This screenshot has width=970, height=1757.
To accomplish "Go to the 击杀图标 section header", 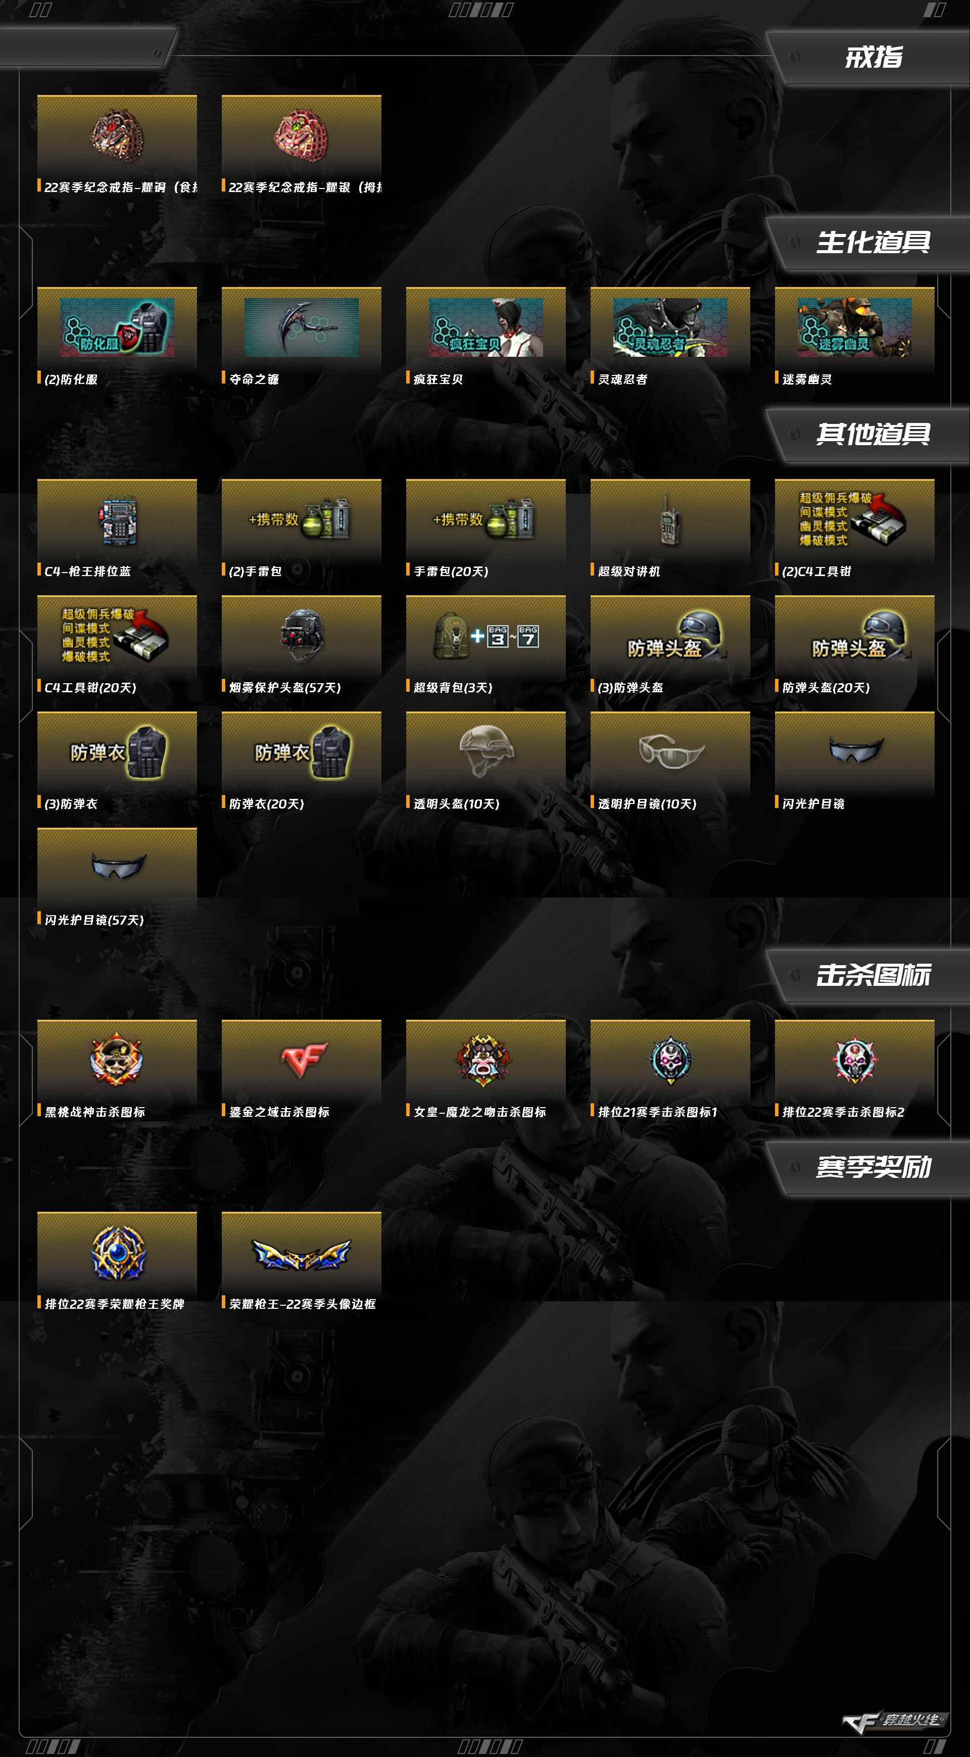I will pyautogui.click(x=873, y=975).
